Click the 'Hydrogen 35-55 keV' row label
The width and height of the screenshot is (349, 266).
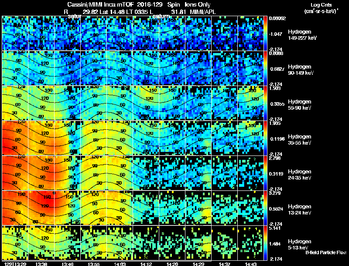(300, 140)
